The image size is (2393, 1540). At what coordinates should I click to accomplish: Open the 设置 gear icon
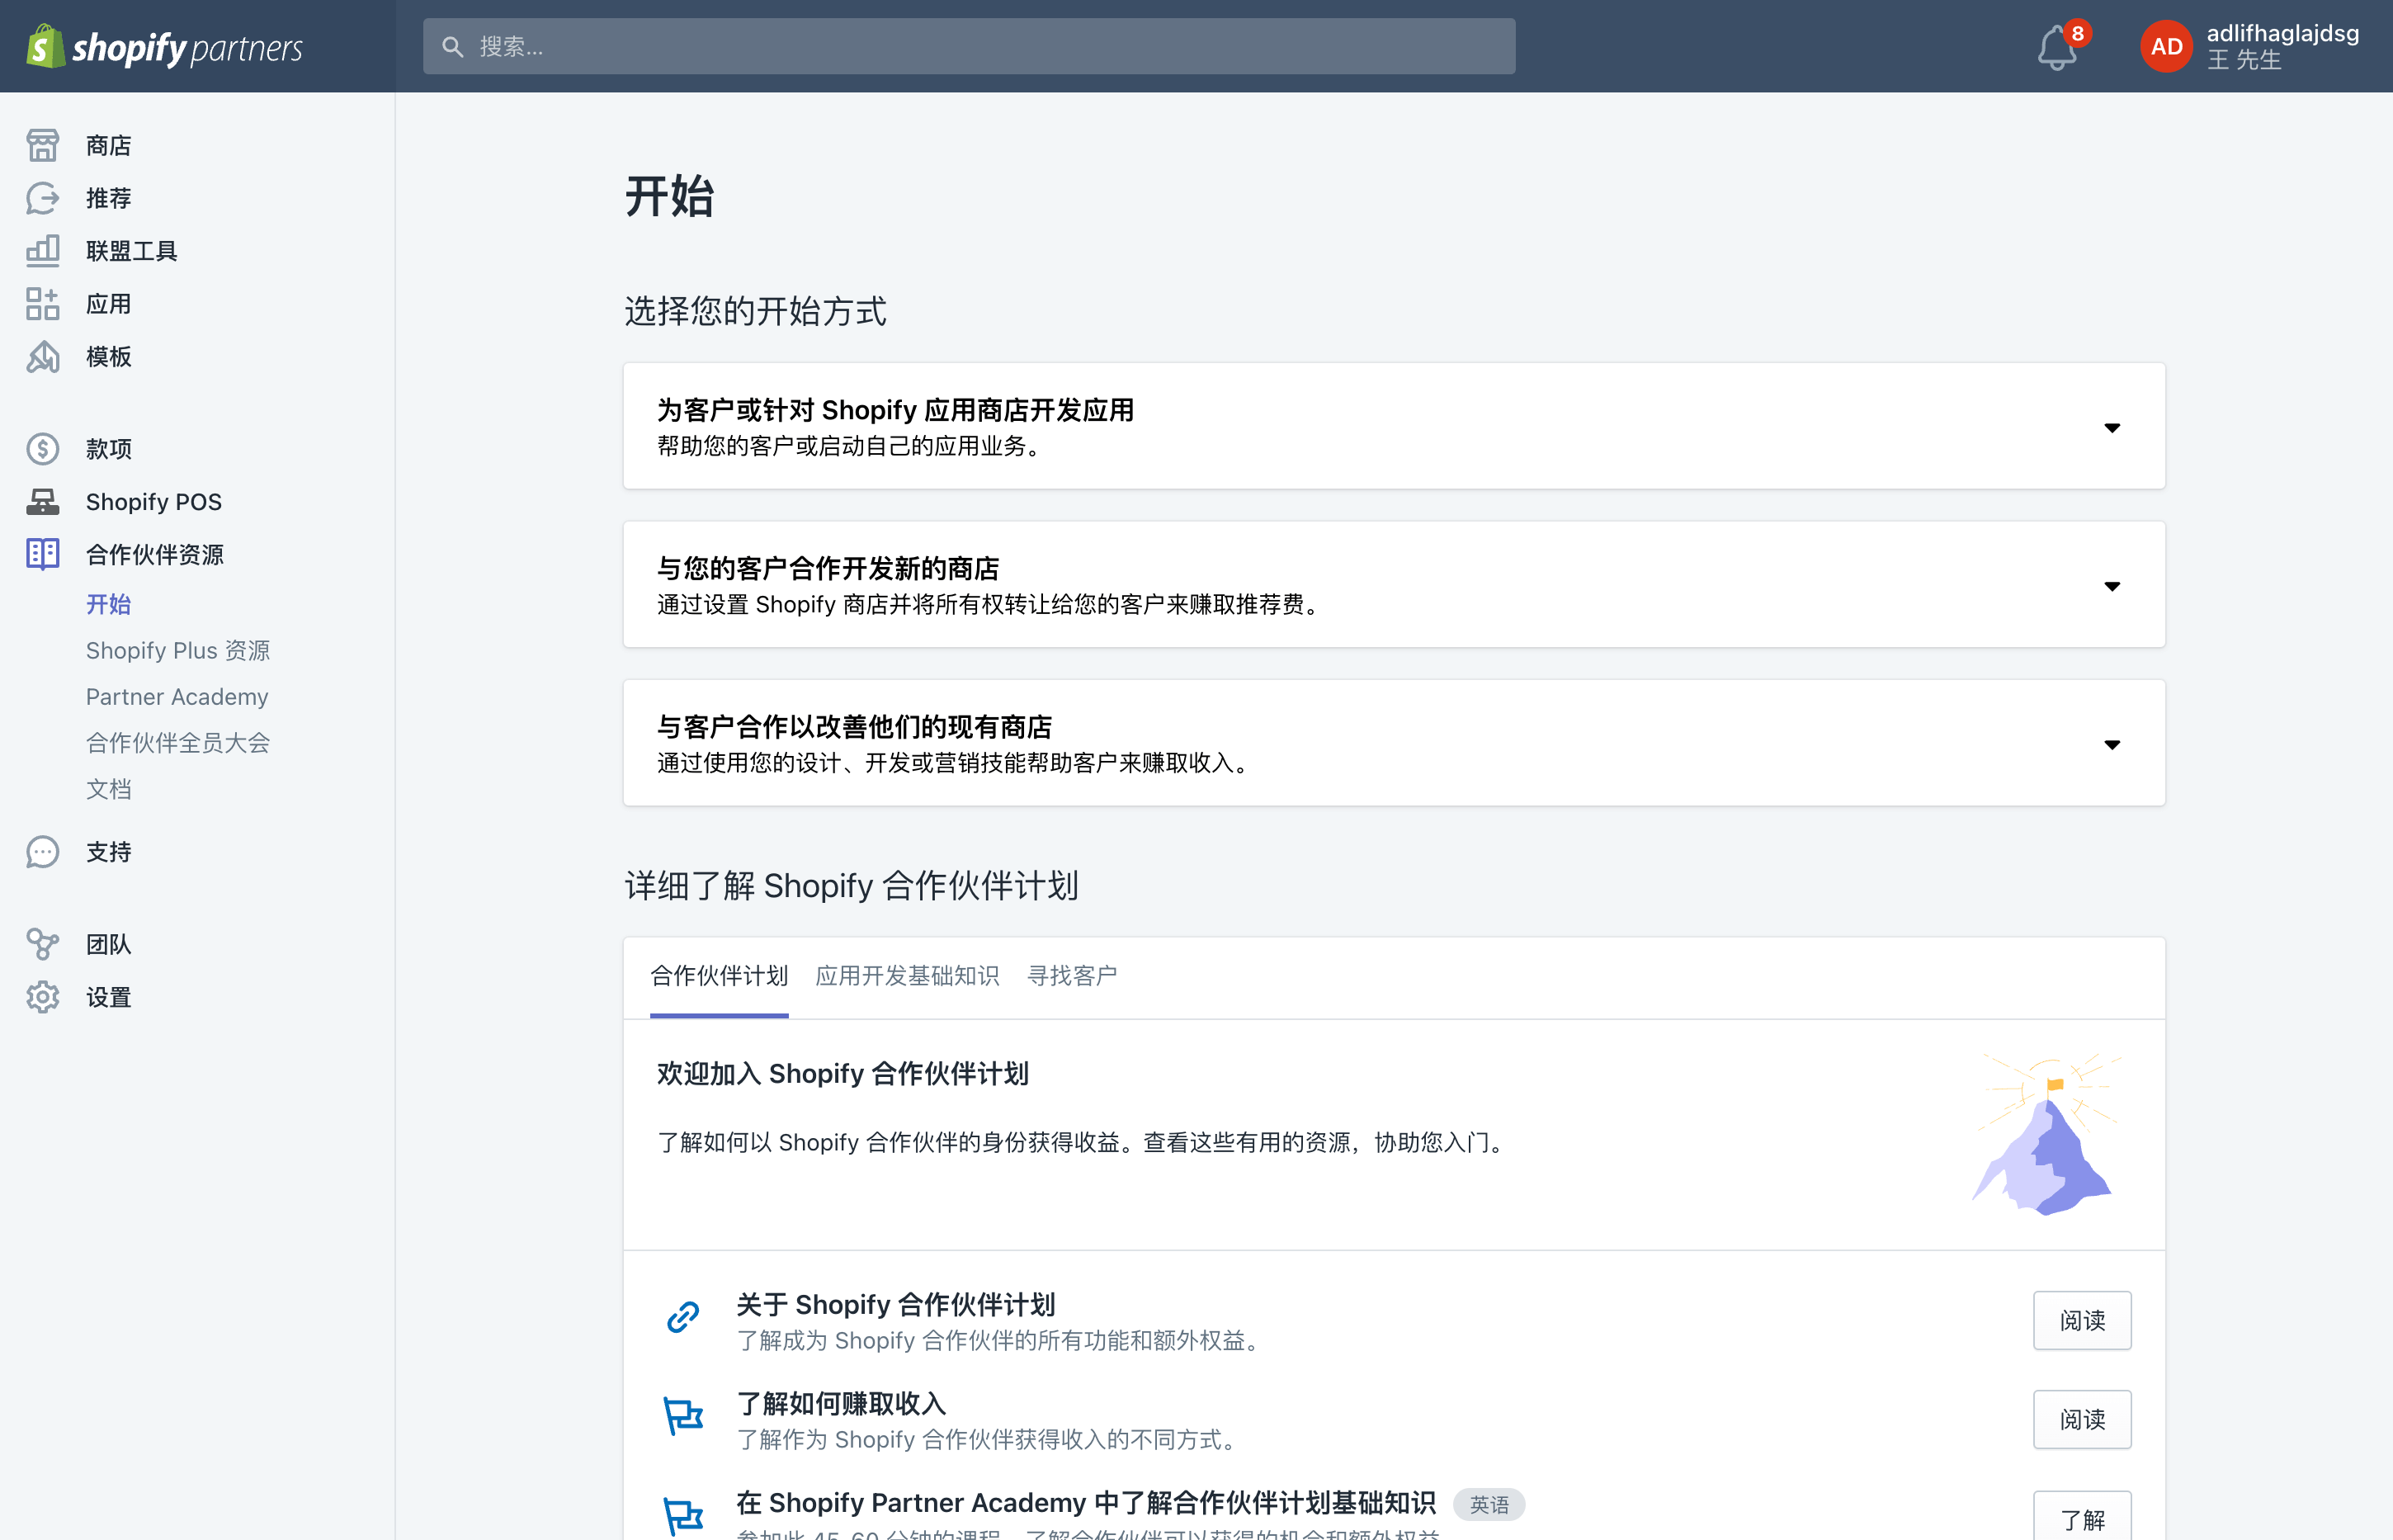point(42,997)
